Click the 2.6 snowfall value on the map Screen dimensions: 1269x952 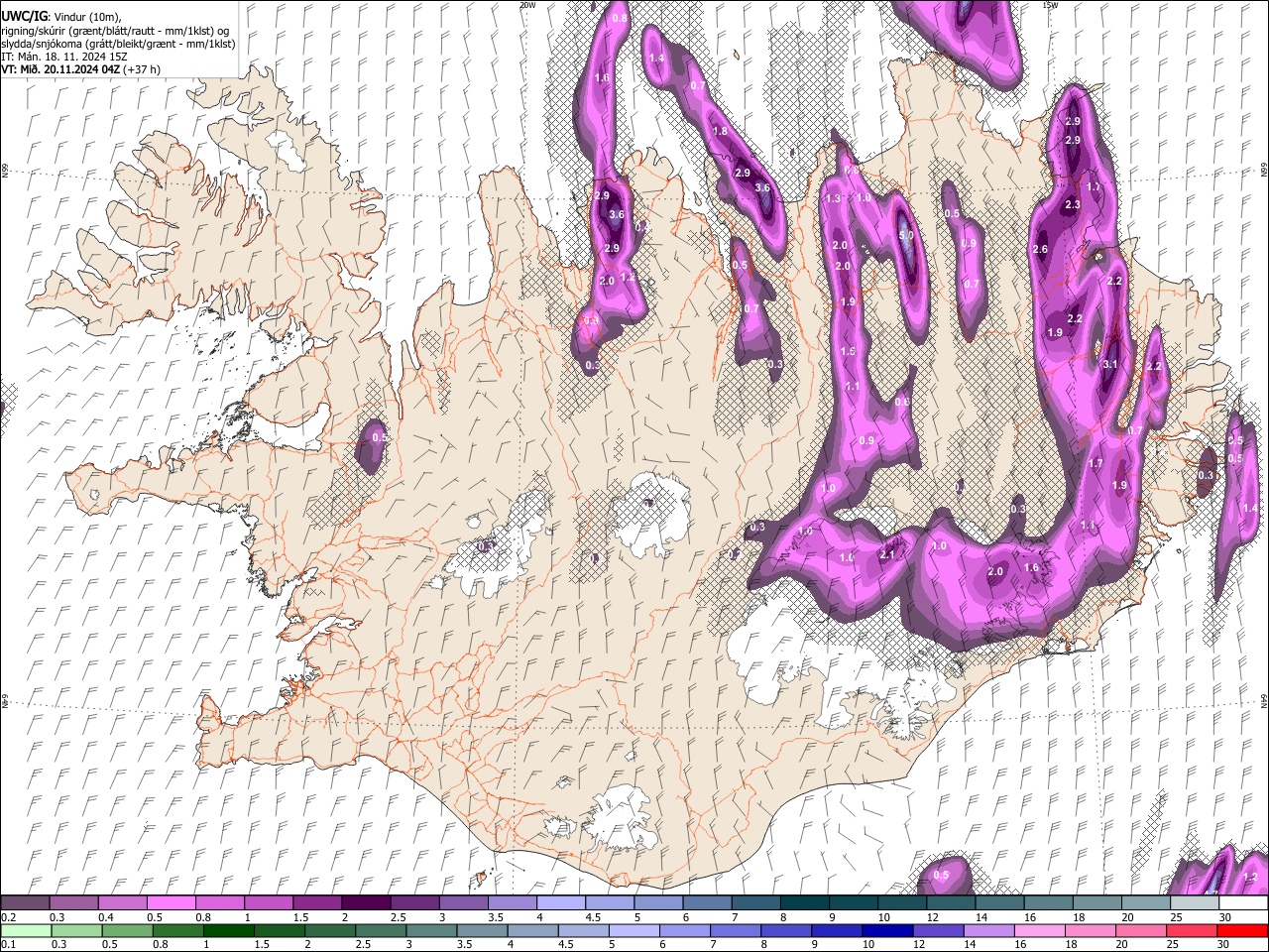click(x=1040, y=250)
